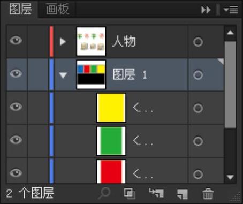
Task: Click target circle for 图层 1
Action: click(x=198, y=75)
